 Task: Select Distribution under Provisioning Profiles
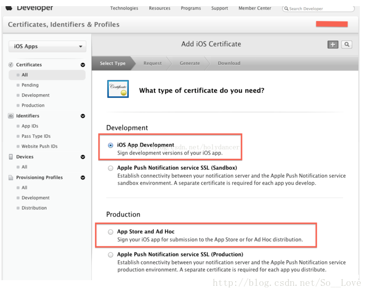coord(34,208)
